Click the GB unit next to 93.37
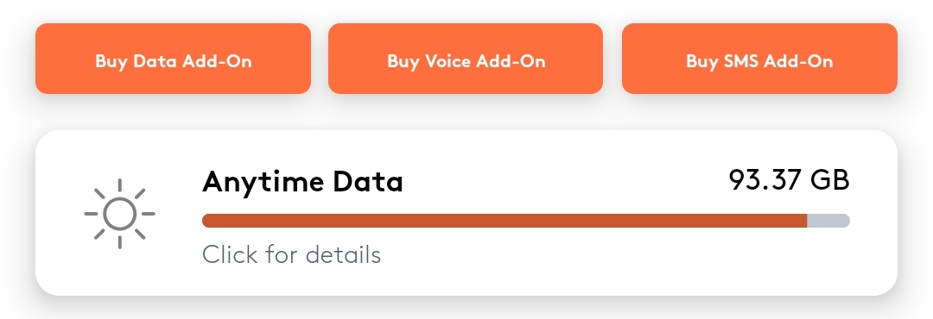The width and height of the screenshot is (933, 319). pyautogui.click(x=830, y=180)
